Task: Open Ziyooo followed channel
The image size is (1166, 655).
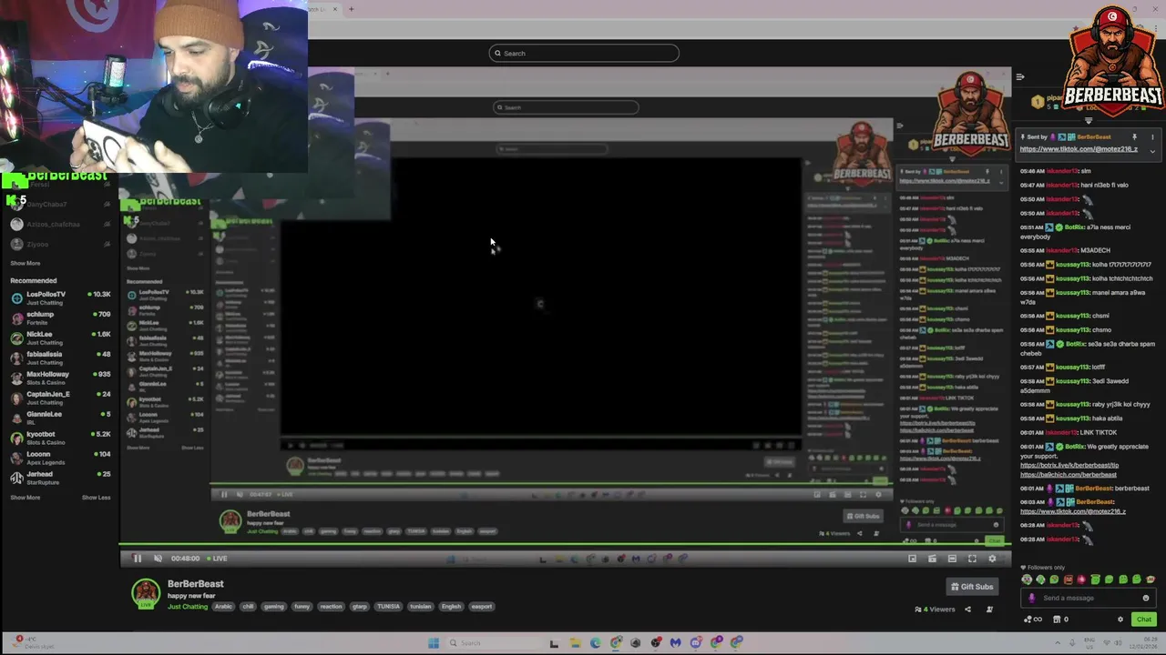Action: point(60,244)
